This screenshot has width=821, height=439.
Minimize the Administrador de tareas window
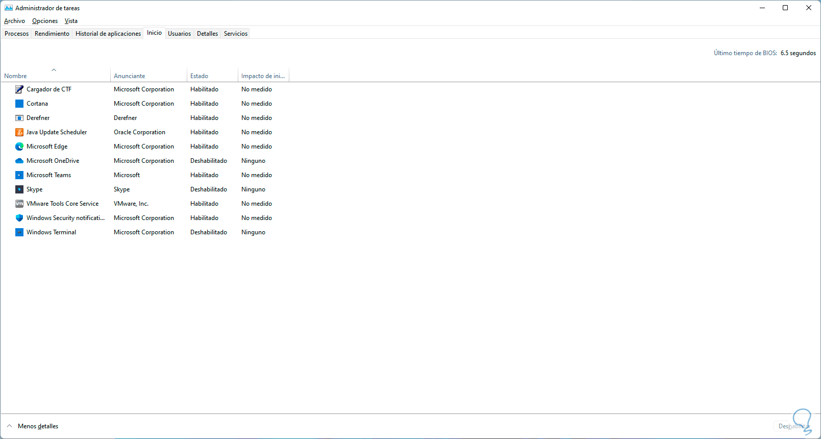point(762,8)
